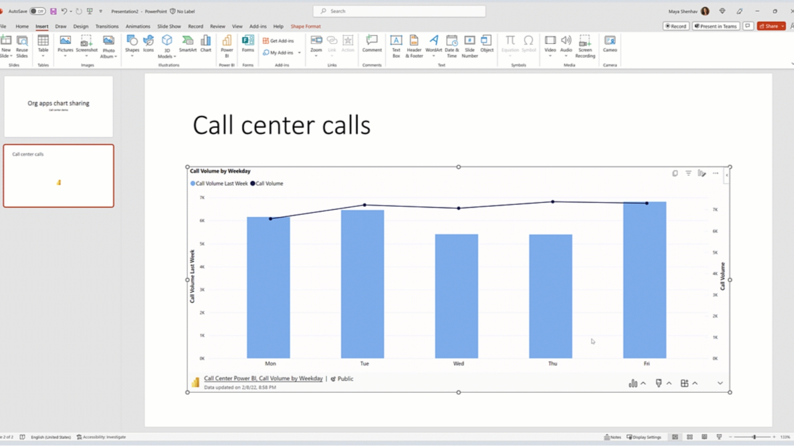
Task: Click Get Add-ins button
Action: 278,41
